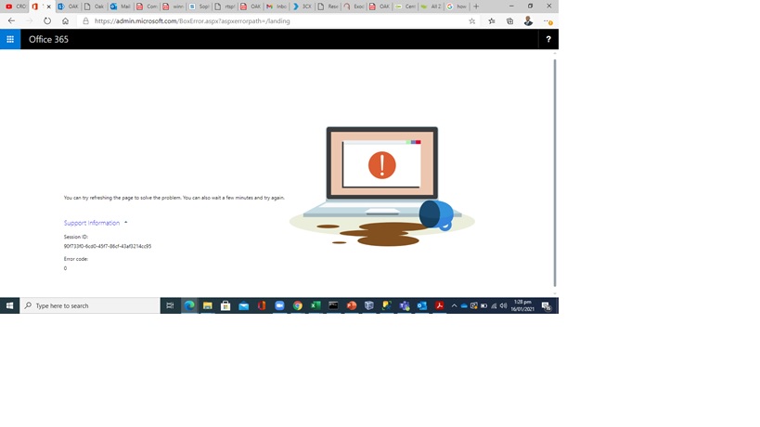760x427 pixels.
Task: Show hidden system tray icons
Action: (x=454, y=305)
